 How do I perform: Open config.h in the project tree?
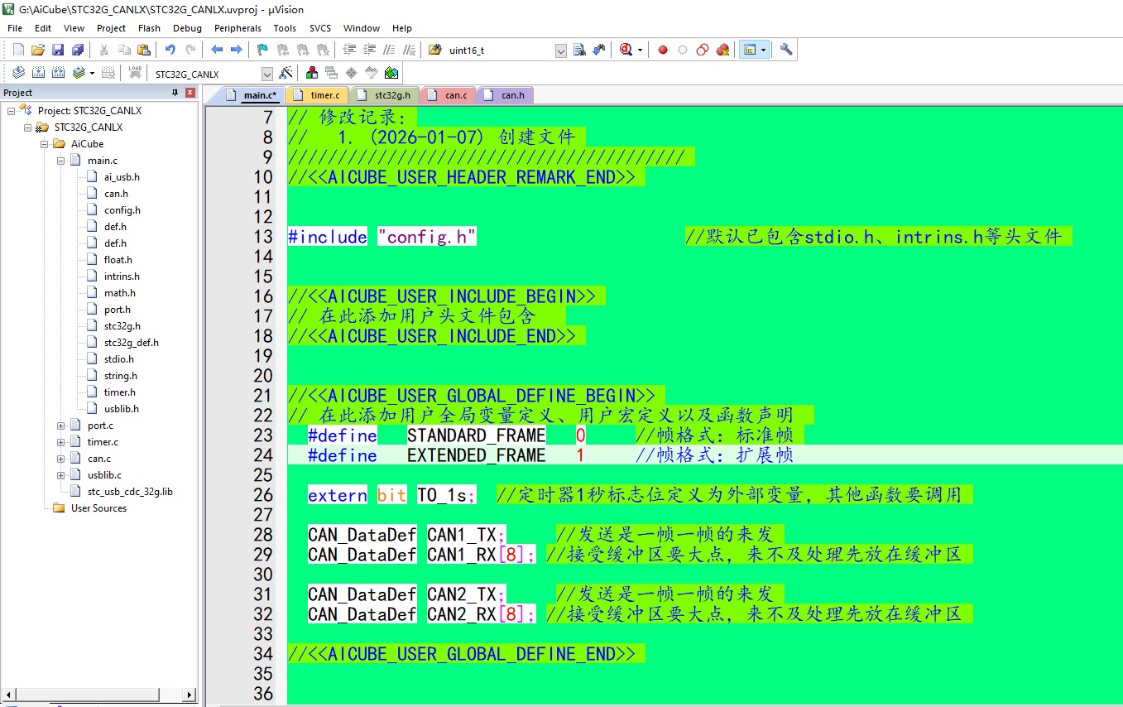(x=122, y=210)
